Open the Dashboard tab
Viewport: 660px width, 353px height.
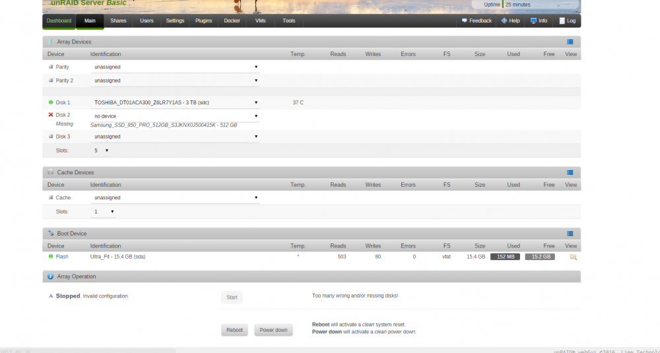[x=59, y=21]
